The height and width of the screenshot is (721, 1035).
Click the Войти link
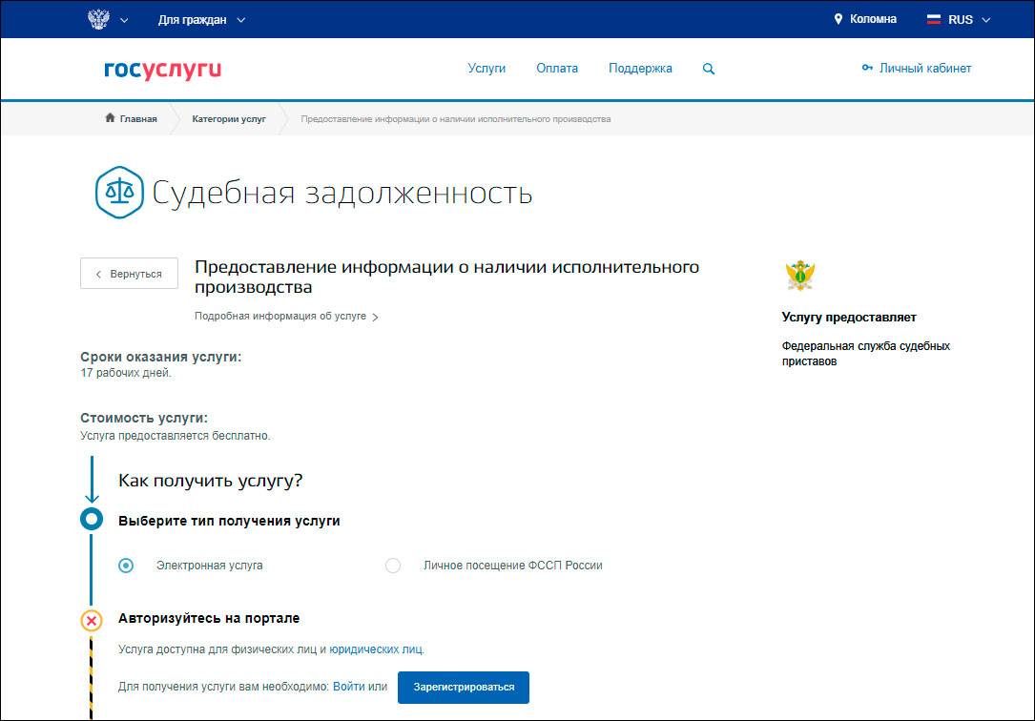[x=348, y=687]
